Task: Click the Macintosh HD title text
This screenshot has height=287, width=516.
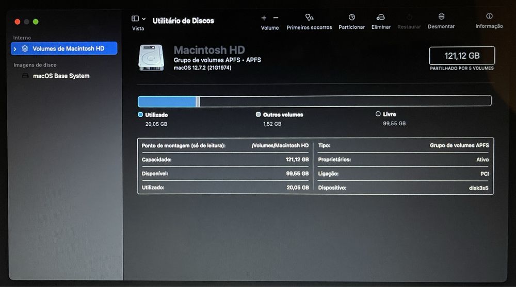Action: (x=209, y=50)
